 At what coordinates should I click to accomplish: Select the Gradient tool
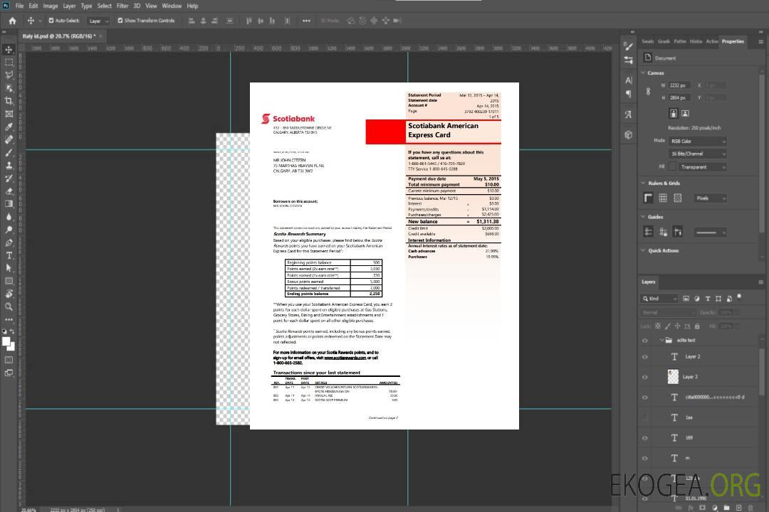(9, 204)
